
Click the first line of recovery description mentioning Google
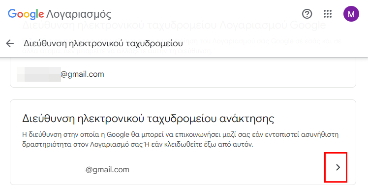[180, 135]
